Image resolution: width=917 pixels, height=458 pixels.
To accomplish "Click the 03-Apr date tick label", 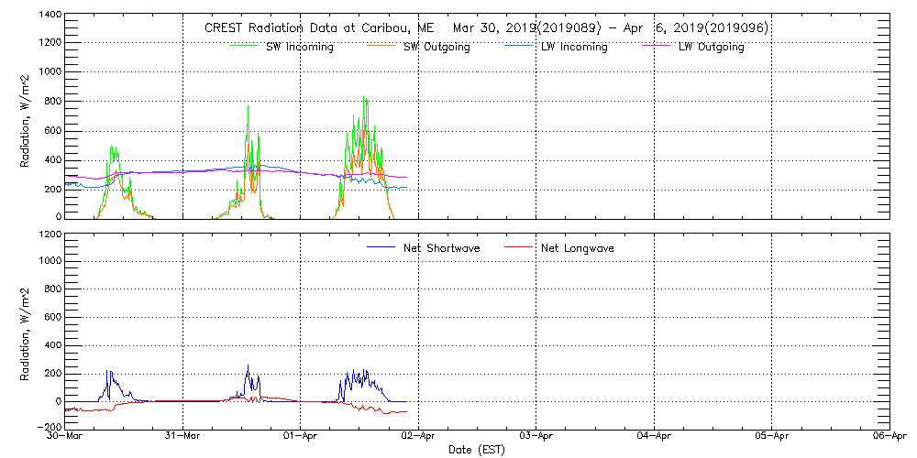I will (536, 436).
